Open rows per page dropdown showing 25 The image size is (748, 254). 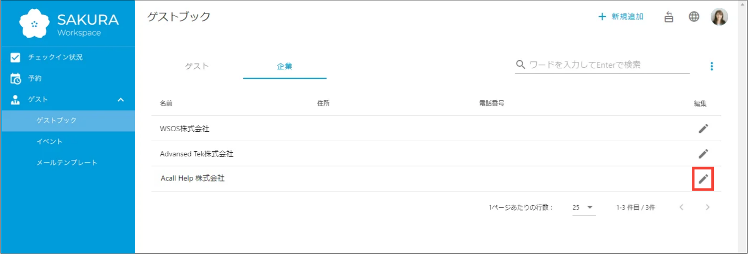pyautogui.click(x=584, y=207)
